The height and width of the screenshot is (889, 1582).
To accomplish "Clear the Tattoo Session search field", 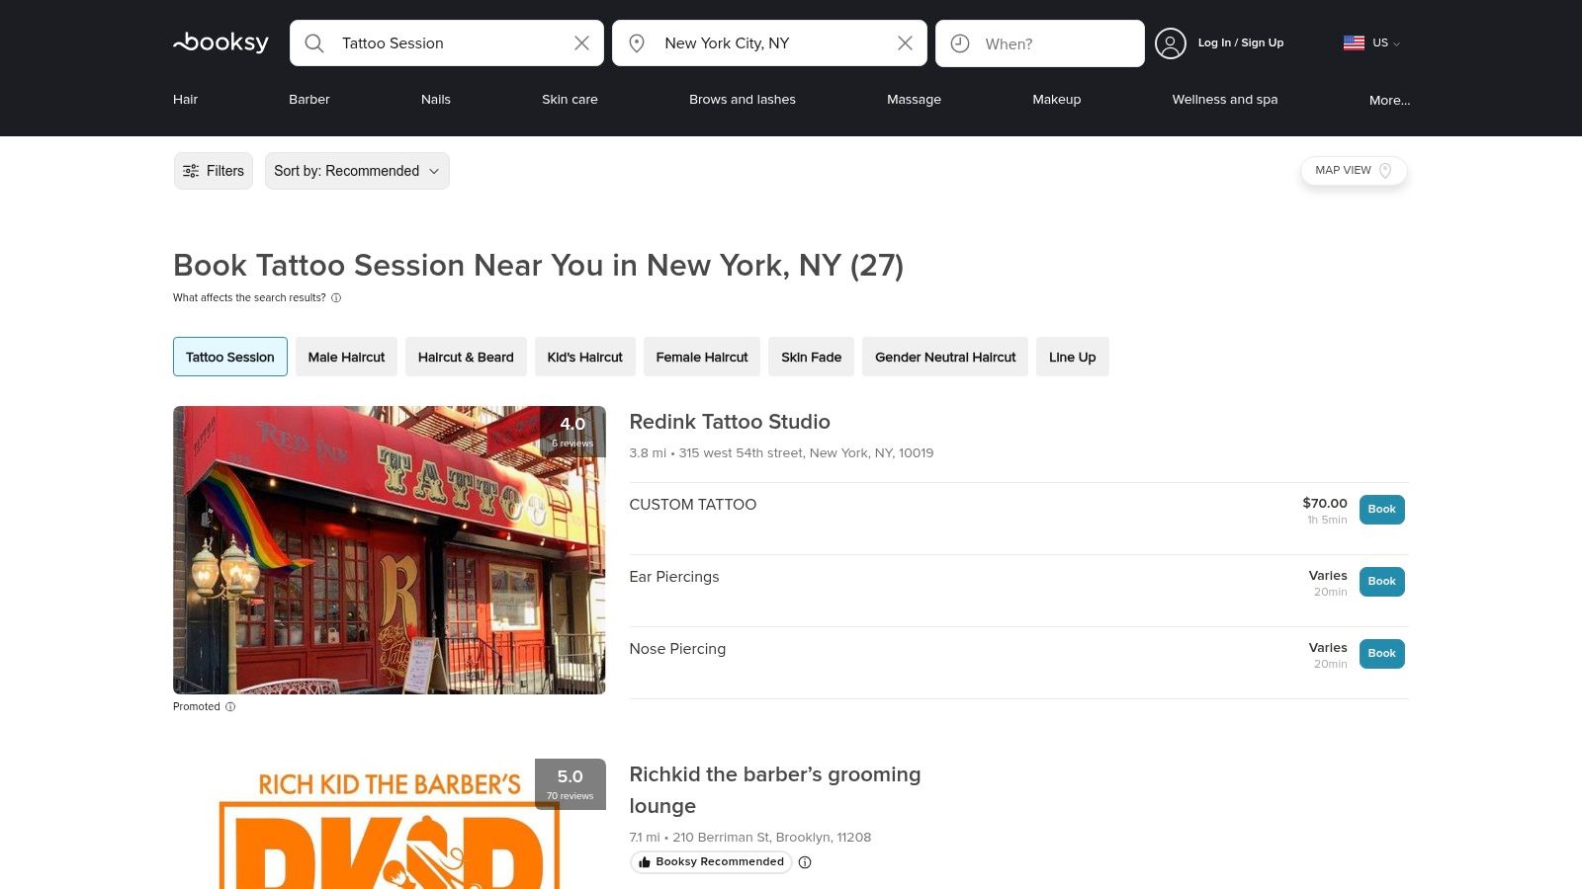I will click(x=582, y=42).
